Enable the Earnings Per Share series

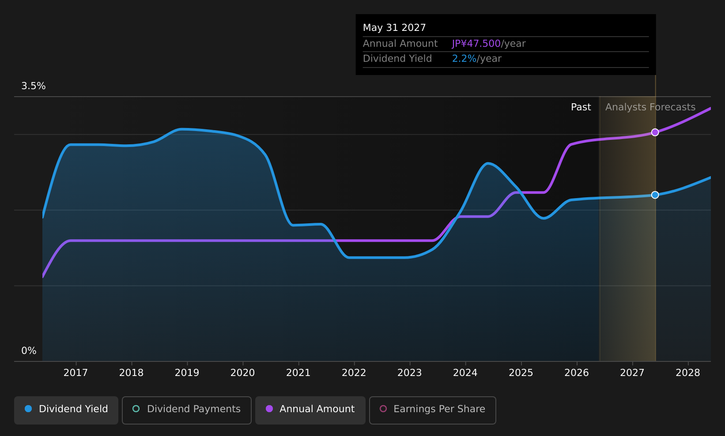coord(433,410)
